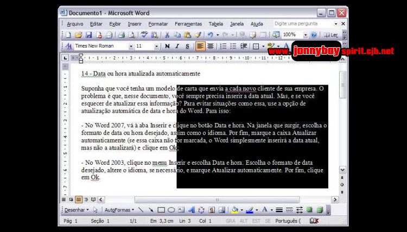The width and height of the screenshot is (407, 232).
Task: Open the Formatar menu
Action: click(x=158, y=24)
